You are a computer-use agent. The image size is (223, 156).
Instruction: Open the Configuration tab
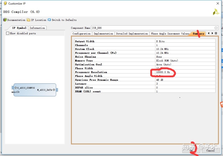pyautogui.click(x=81, y=34)
